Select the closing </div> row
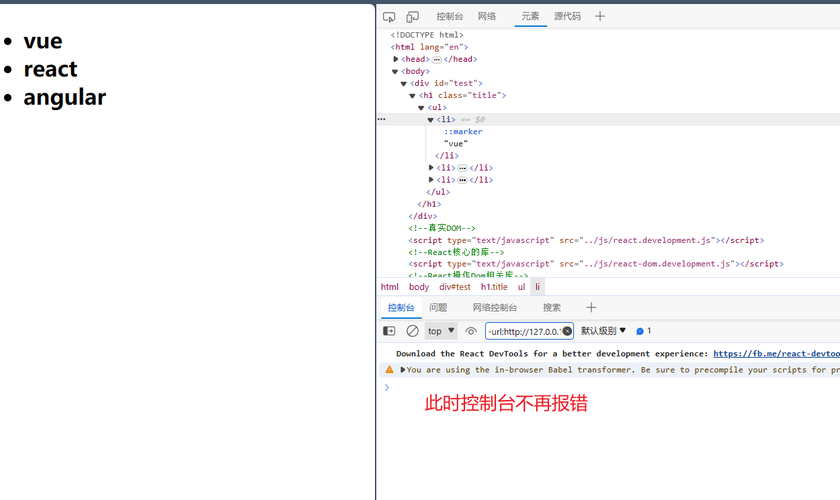Screen dimensions: 840x500 (x=423, y=216)
